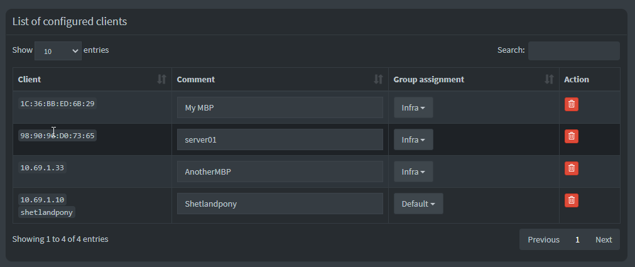
Task: Focus the Search input field
Action: (574, 51)
